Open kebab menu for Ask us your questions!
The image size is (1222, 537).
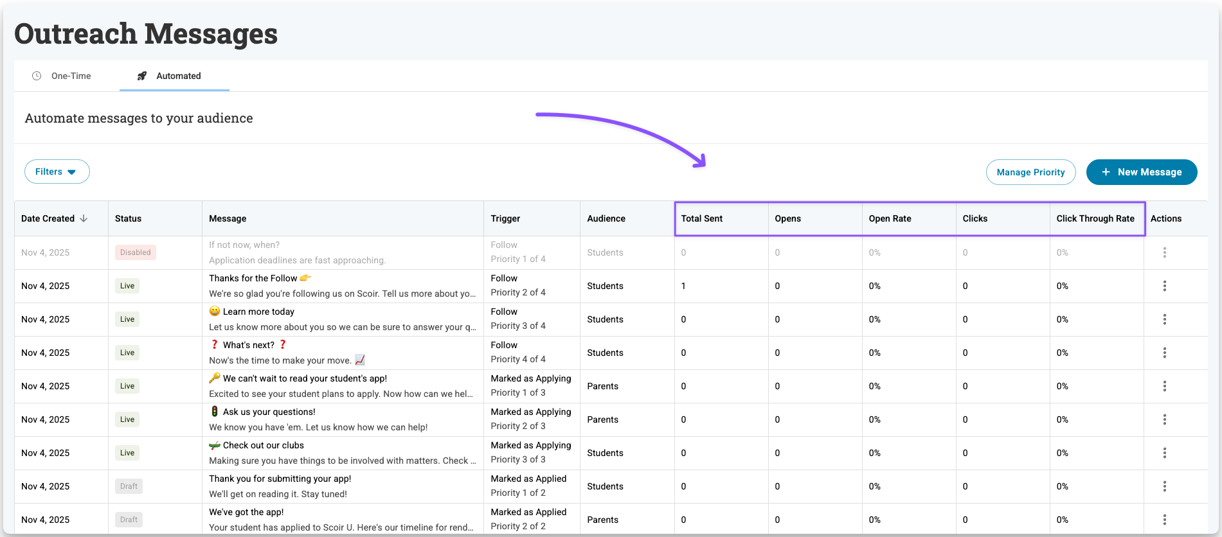(x=1164, y=419)
